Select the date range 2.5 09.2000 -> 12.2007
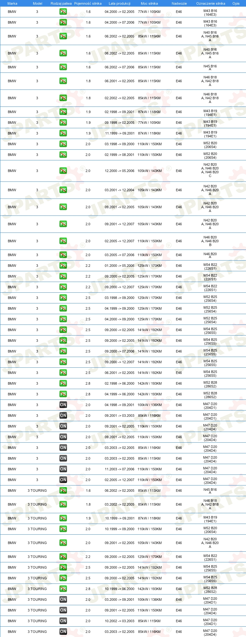246x637 pixels. (120, 362)
